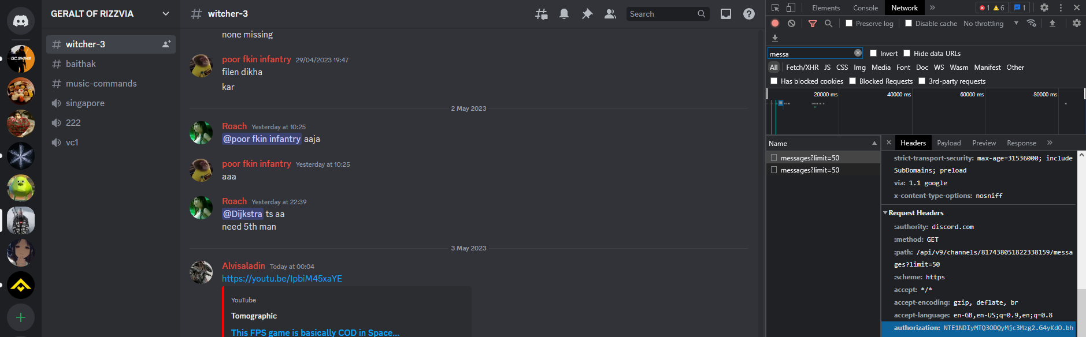Image resolution: width=1086 pixels, height=337 pixels.
Task: Open the Response tab
Action: point(1021,143)
